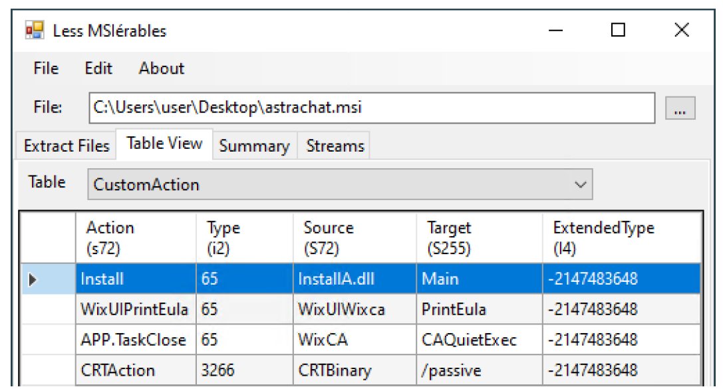Close the Less MSIérables window
The height and width of the screenshot is (389, 723).
coord(681,31)
